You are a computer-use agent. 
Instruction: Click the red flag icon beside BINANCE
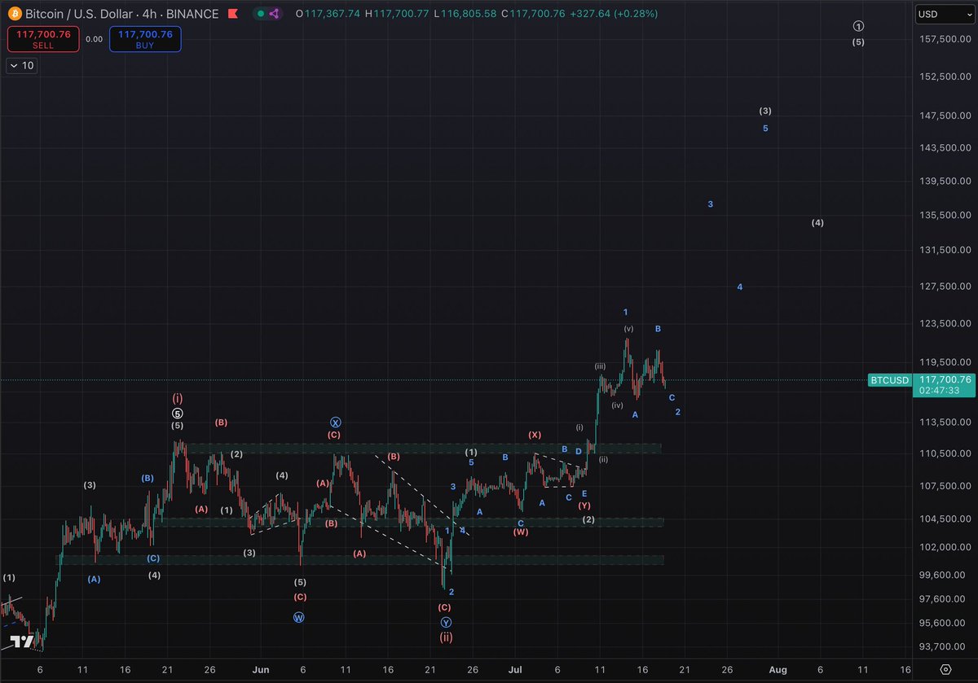click(232, 14)
